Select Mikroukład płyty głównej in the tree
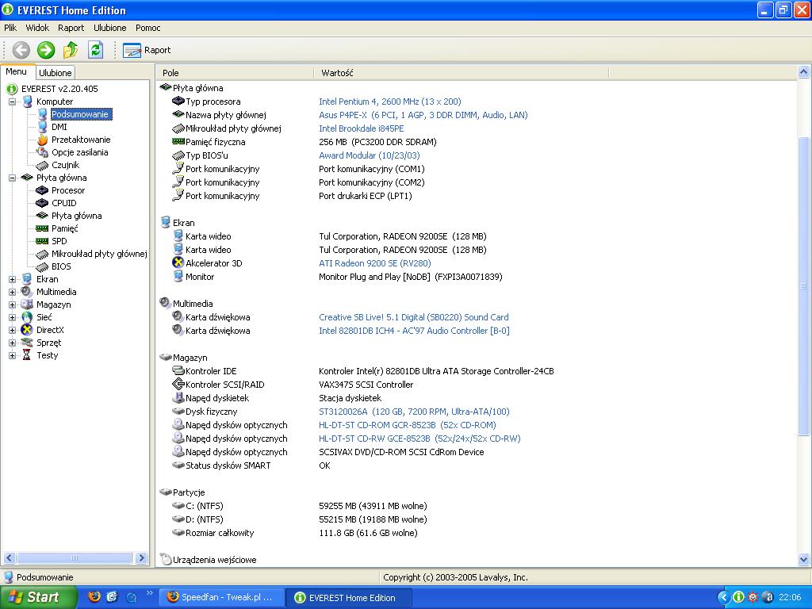 (x=99, y=254)
